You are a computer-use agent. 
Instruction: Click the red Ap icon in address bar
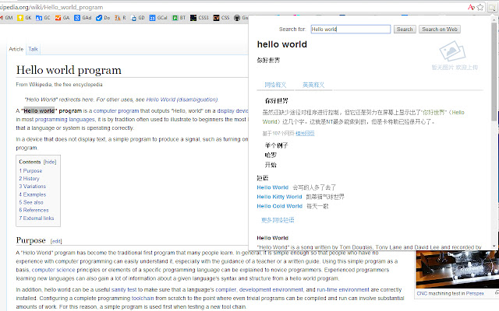(x=471, y=7)
